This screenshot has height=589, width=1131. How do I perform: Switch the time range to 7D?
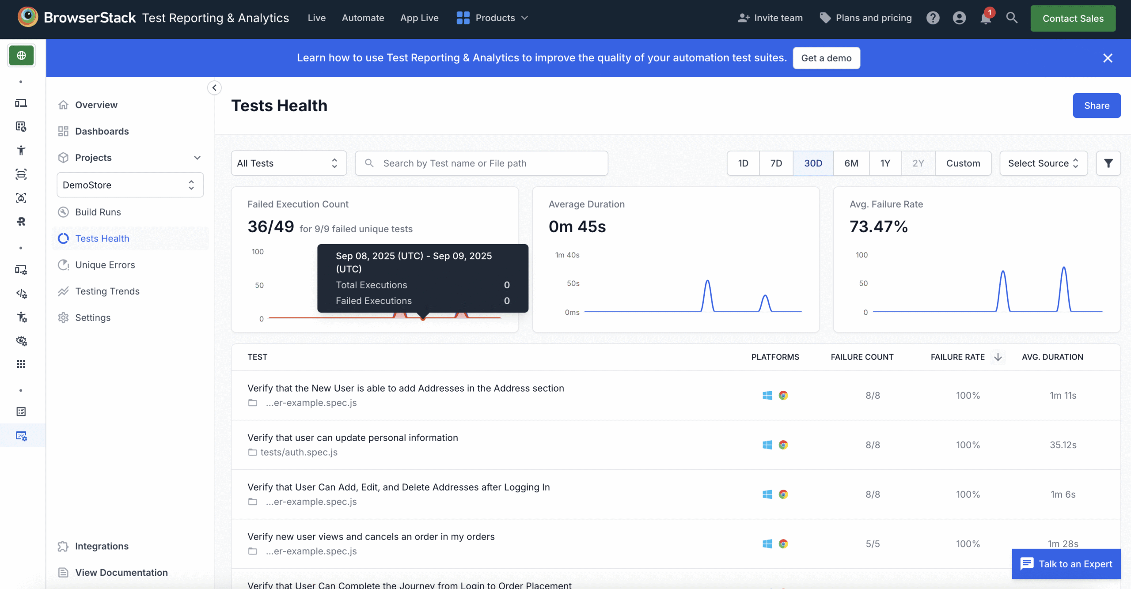pyautogui.click(x=776, y=163)
